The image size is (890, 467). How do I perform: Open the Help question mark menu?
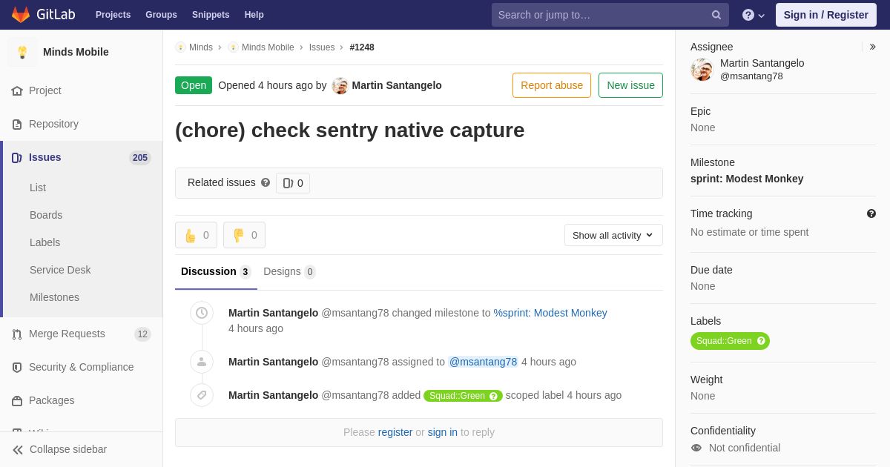click(x=753, y=15)
